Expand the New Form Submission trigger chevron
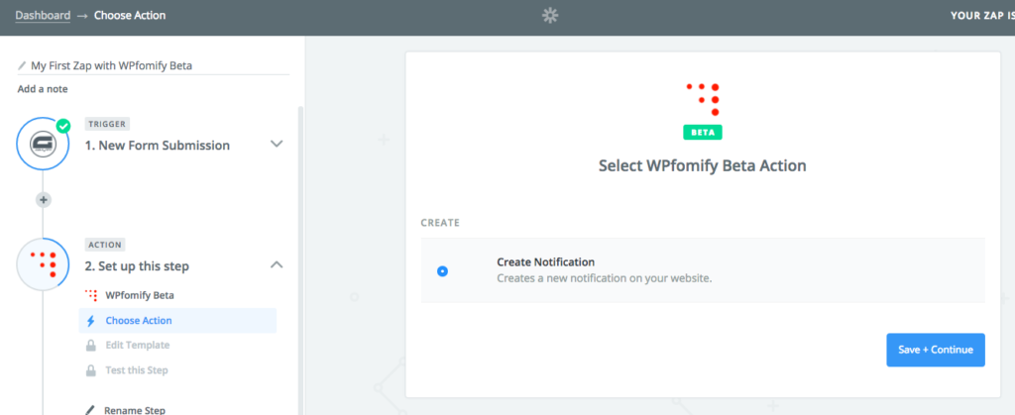Viewport: 1015px width, 415px height. coord(277,144)
